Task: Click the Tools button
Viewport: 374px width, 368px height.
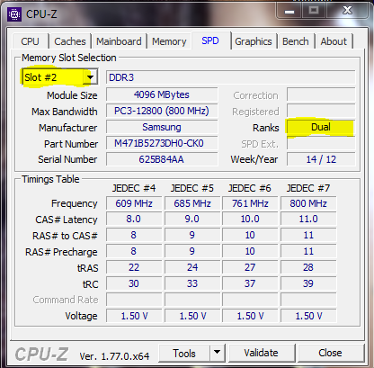Action: pos(184,353)
